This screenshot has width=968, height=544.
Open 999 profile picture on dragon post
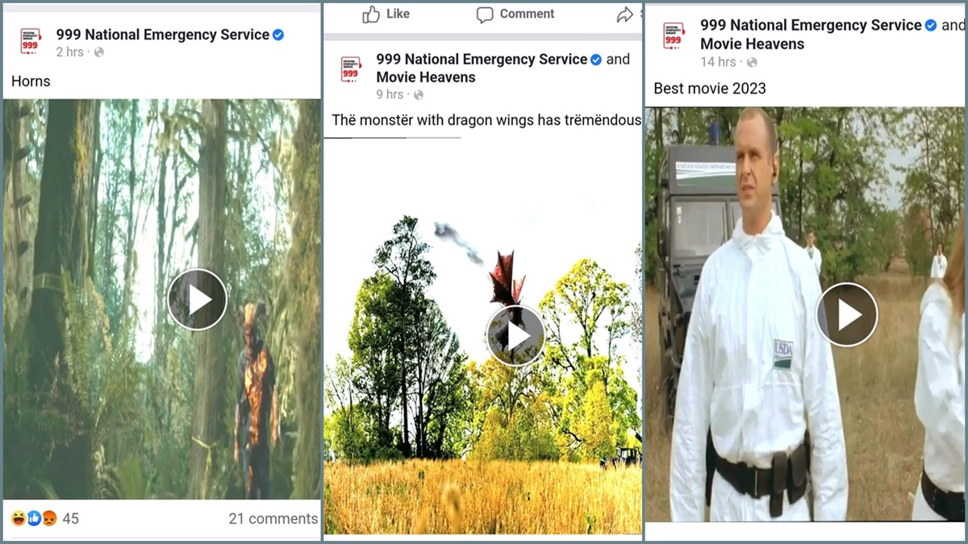(351, 69)
